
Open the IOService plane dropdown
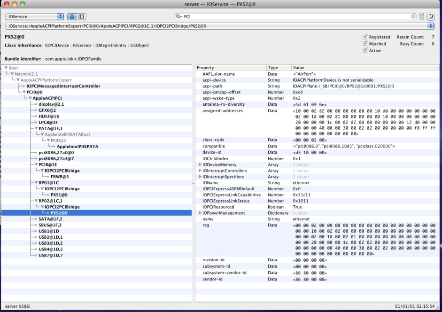coord(35,16)
